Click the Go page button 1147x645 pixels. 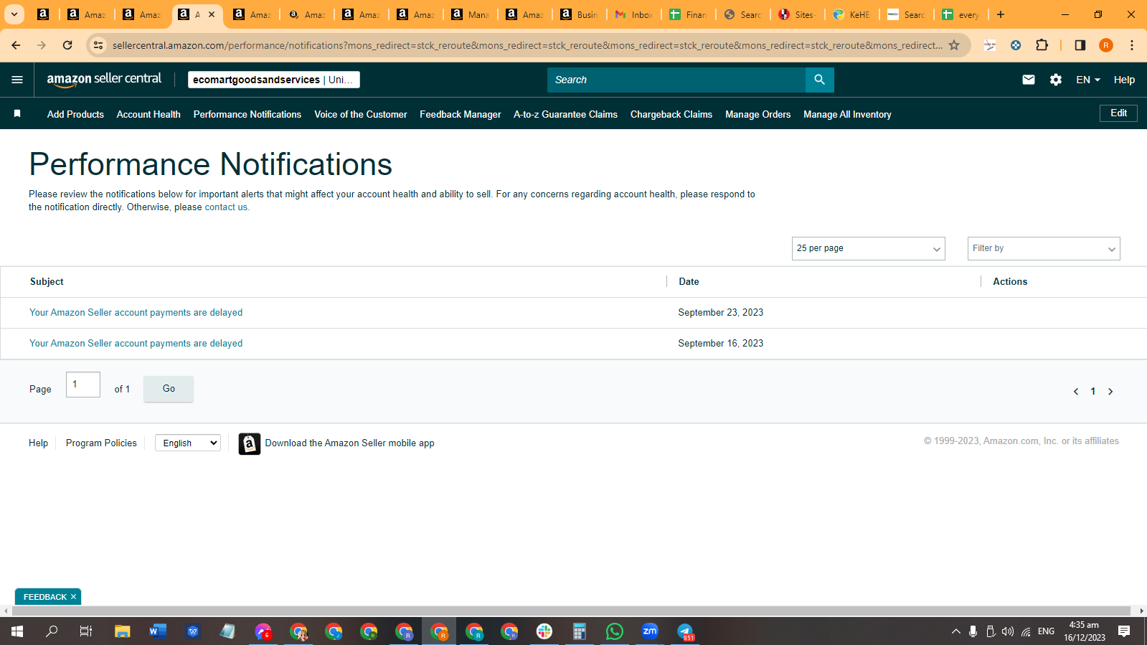point(169,389)
